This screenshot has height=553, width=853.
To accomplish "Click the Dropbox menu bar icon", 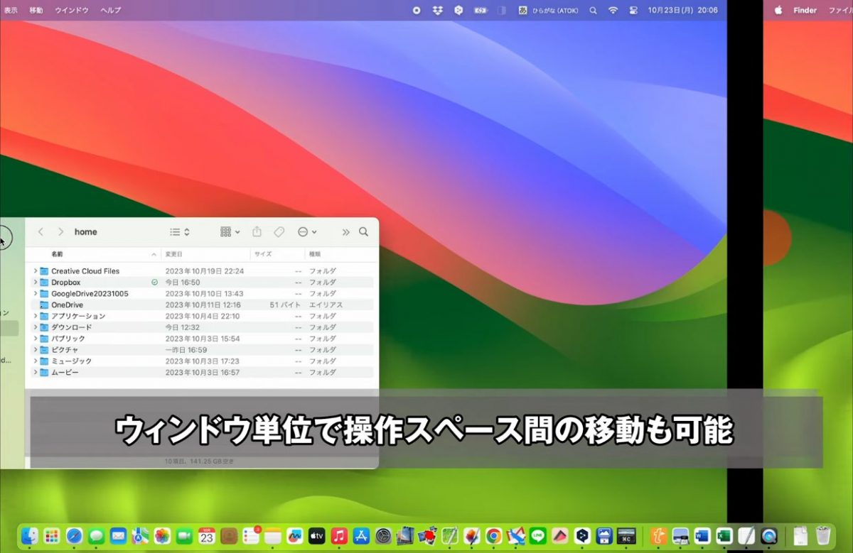I will 438,11.
